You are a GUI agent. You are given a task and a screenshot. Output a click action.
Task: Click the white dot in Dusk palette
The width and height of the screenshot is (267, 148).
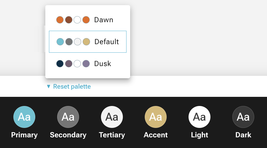pyautogui.click(x=77, y=64)
